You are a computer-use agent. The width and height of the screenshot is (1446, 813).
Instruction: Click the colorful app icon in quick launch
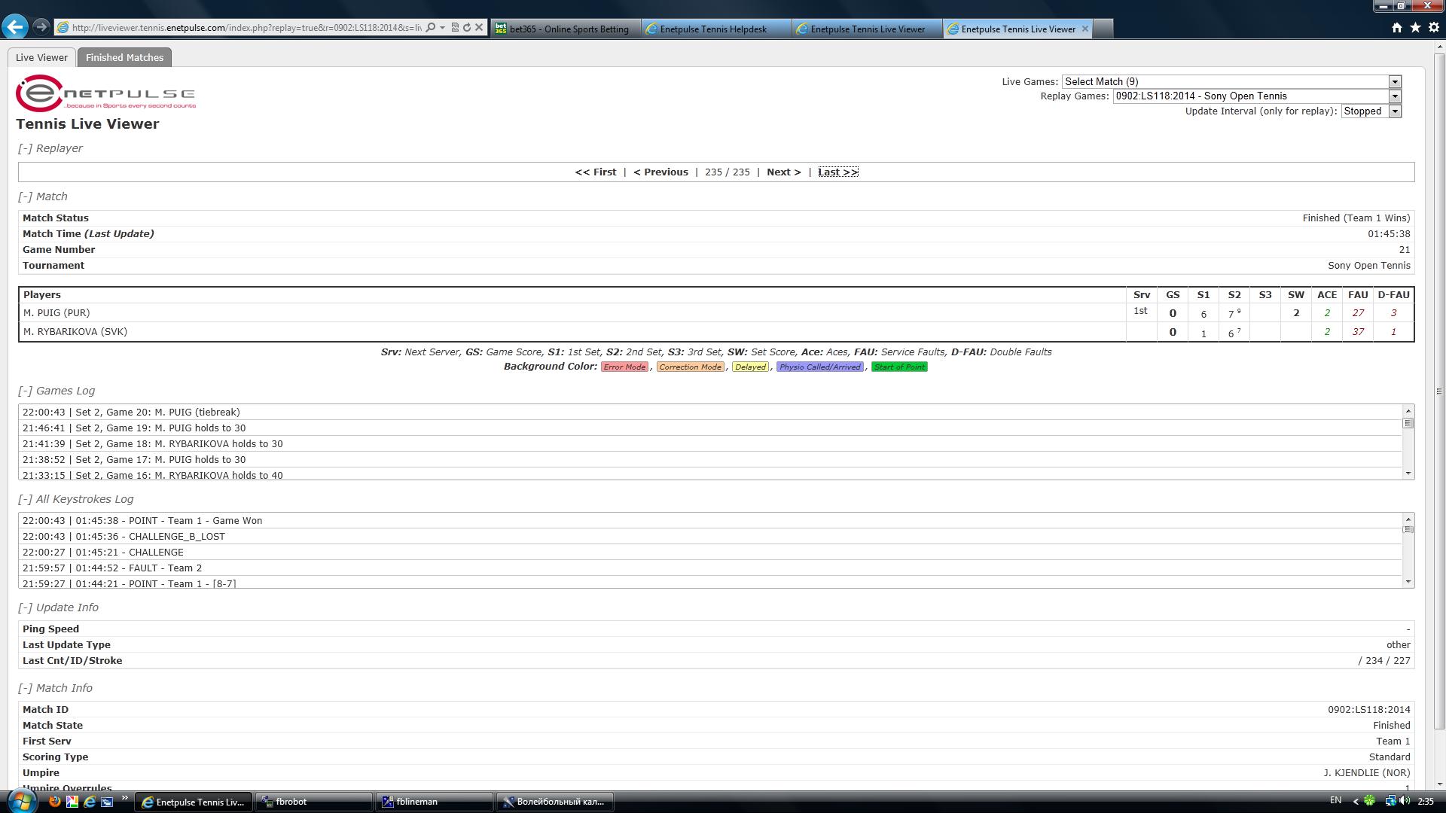[72, 802]
